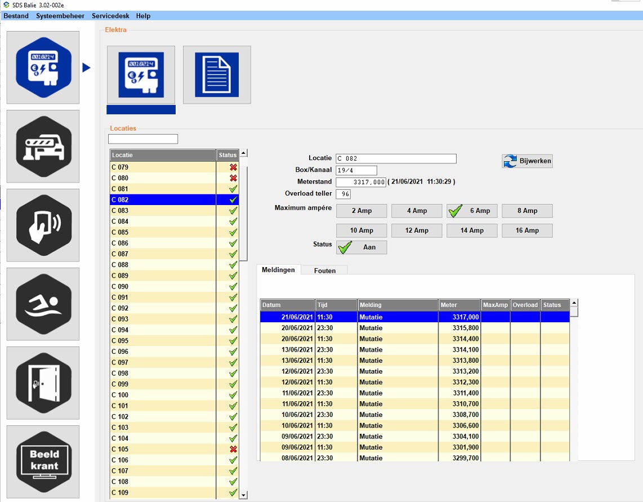
Task: Open the door access module
Action: click(43, 383)
